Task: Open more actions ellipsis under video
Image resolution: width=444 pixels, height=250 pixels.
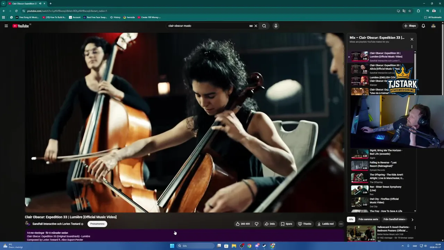Action: (x=341, y=224)
